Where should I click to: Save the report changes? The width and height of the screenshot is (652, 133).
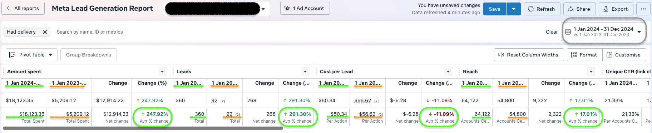pyautogui.click(x=495, y=9)
